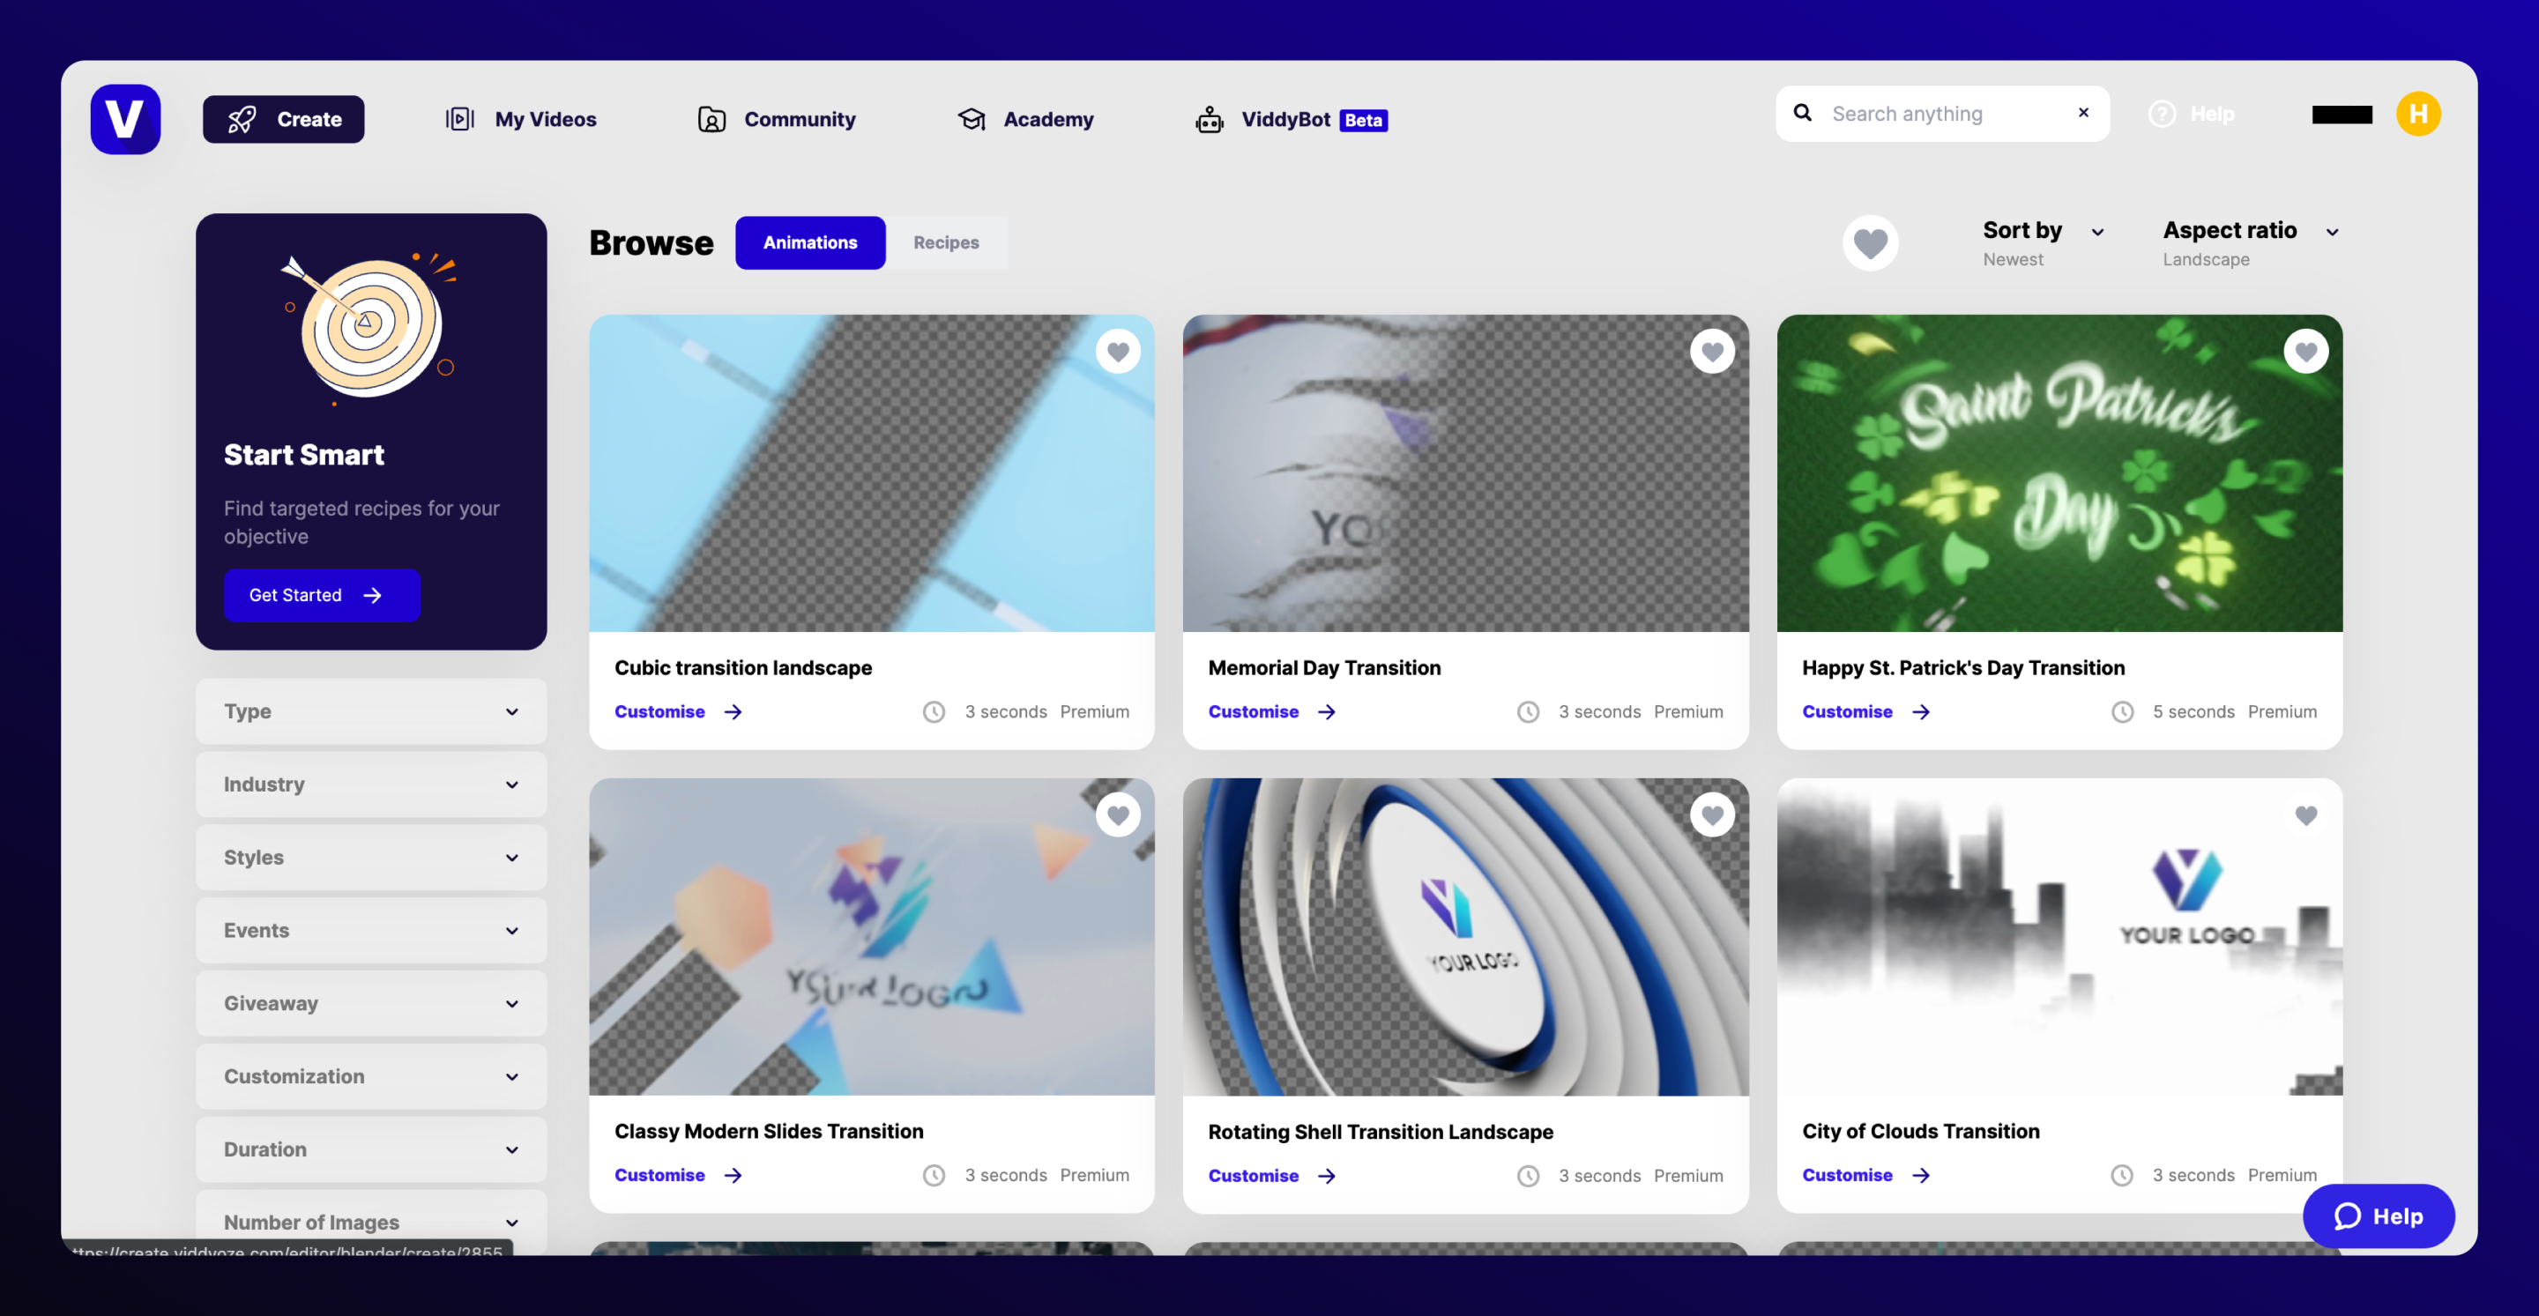Click Get Started in Start Smart
This screenshot has height=1316, width=2539.
[x=321, y=594]
